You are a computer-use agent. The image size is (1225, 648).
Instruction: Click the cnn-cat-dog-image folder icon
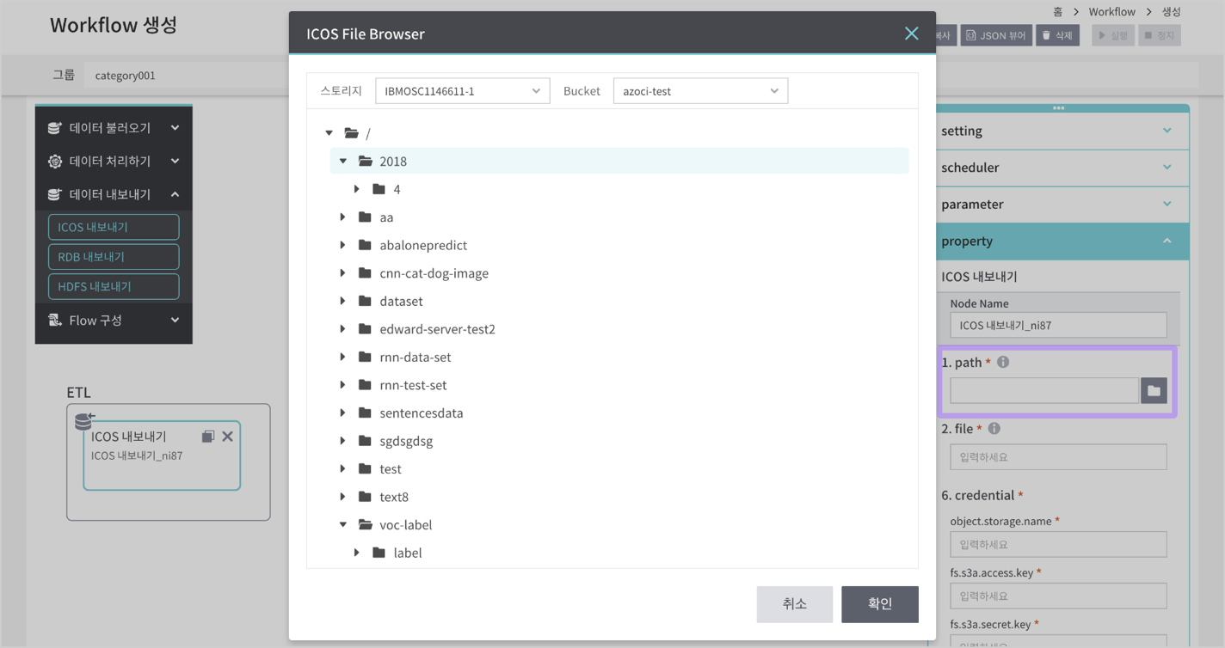click(365, 273)
